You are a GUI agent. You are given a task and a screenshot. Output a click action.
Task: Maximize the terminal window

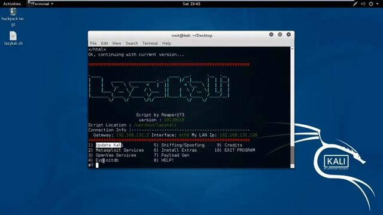click(x=280, y=35)
